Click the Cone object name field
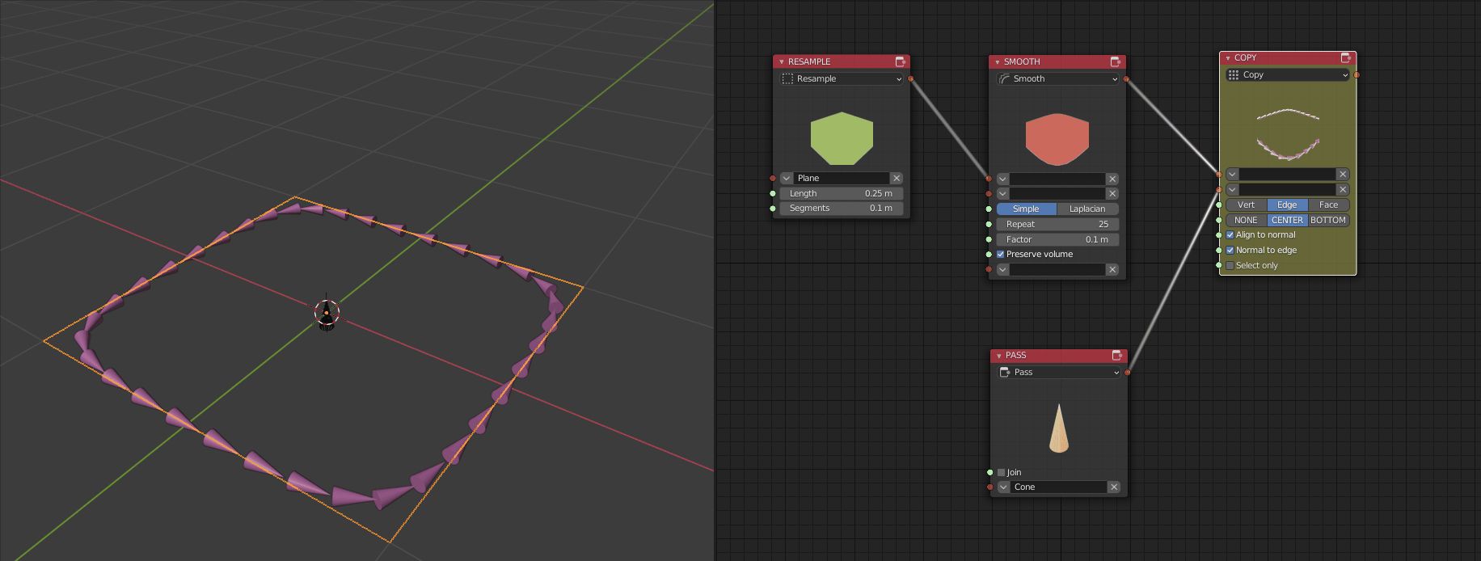1481x561 pixels. [1059, 487]
